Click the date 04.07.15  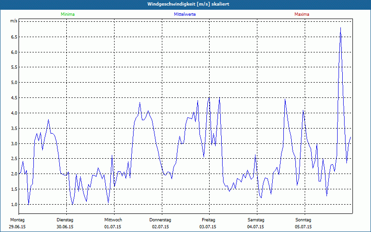[x=256, y=227]
